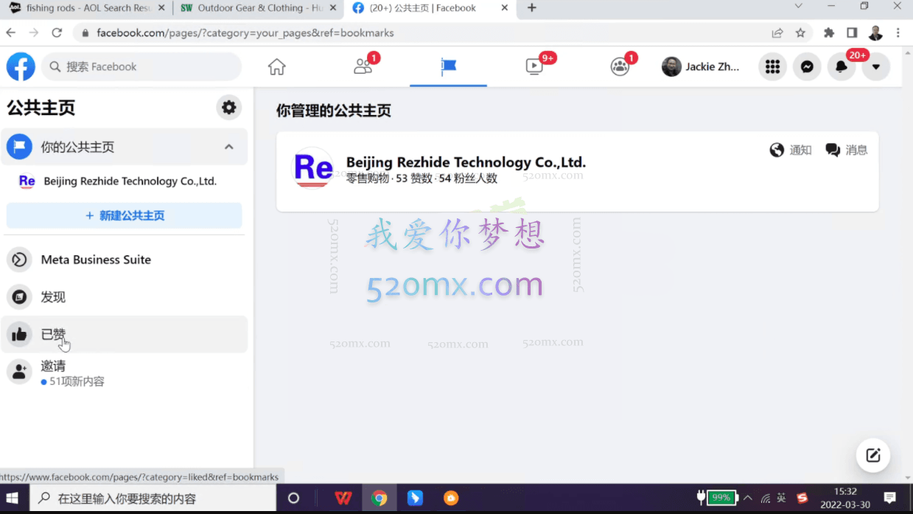Open the Watch video icon
913x514 pixels.
(534, 66)
